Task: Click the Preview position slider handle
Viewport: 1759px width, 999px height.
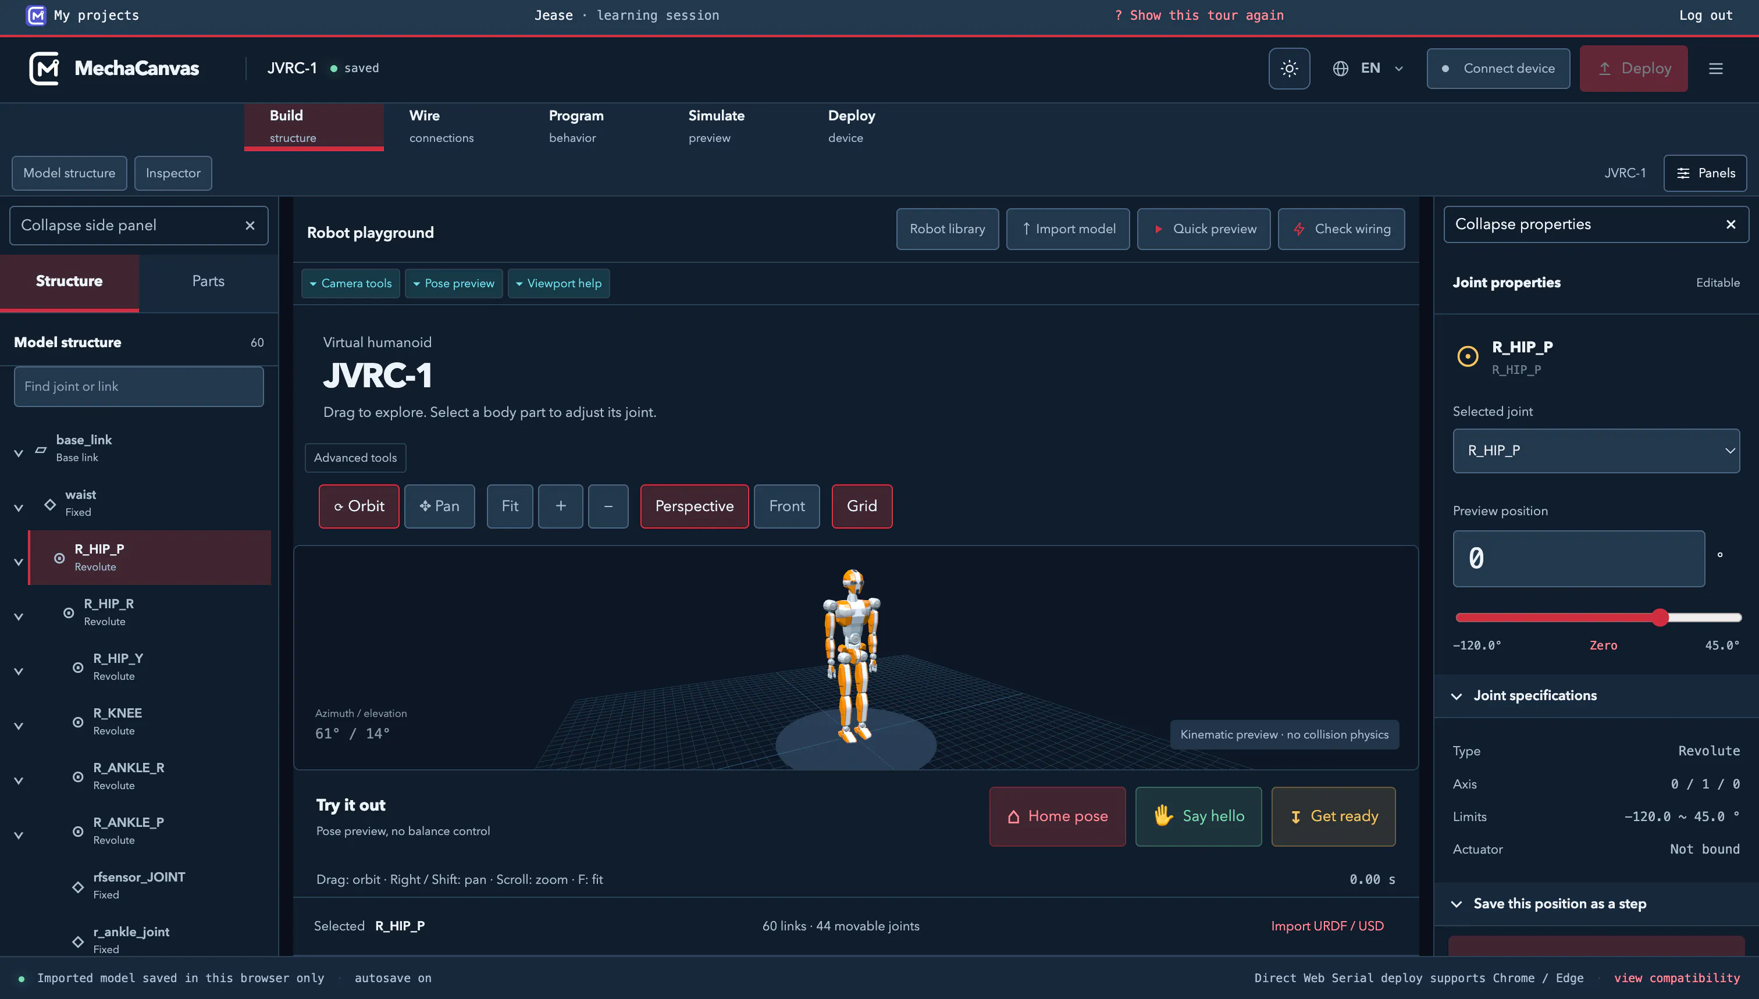Action: click(1660, 618)
